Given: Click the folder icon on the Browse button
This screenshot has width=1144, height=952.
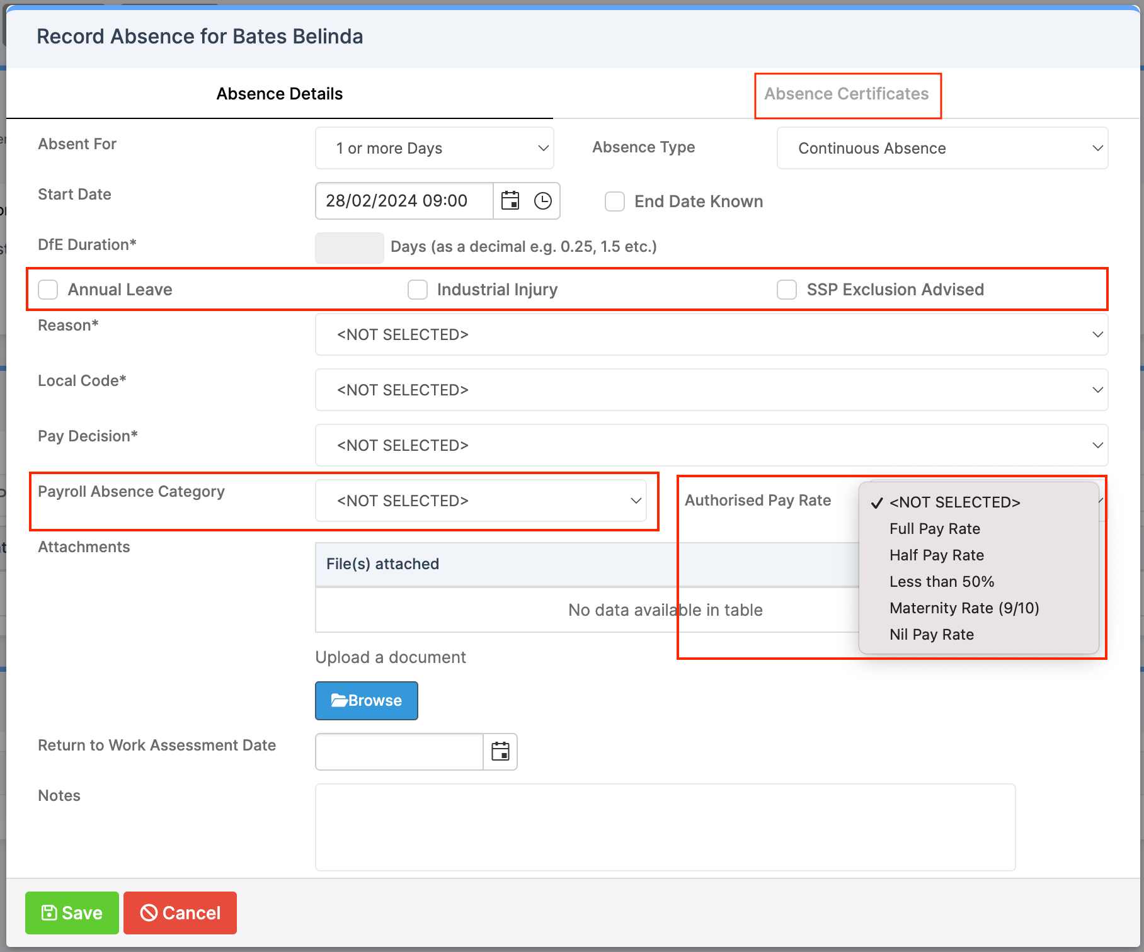Looking at the screenshot, I should pos(340,700).
